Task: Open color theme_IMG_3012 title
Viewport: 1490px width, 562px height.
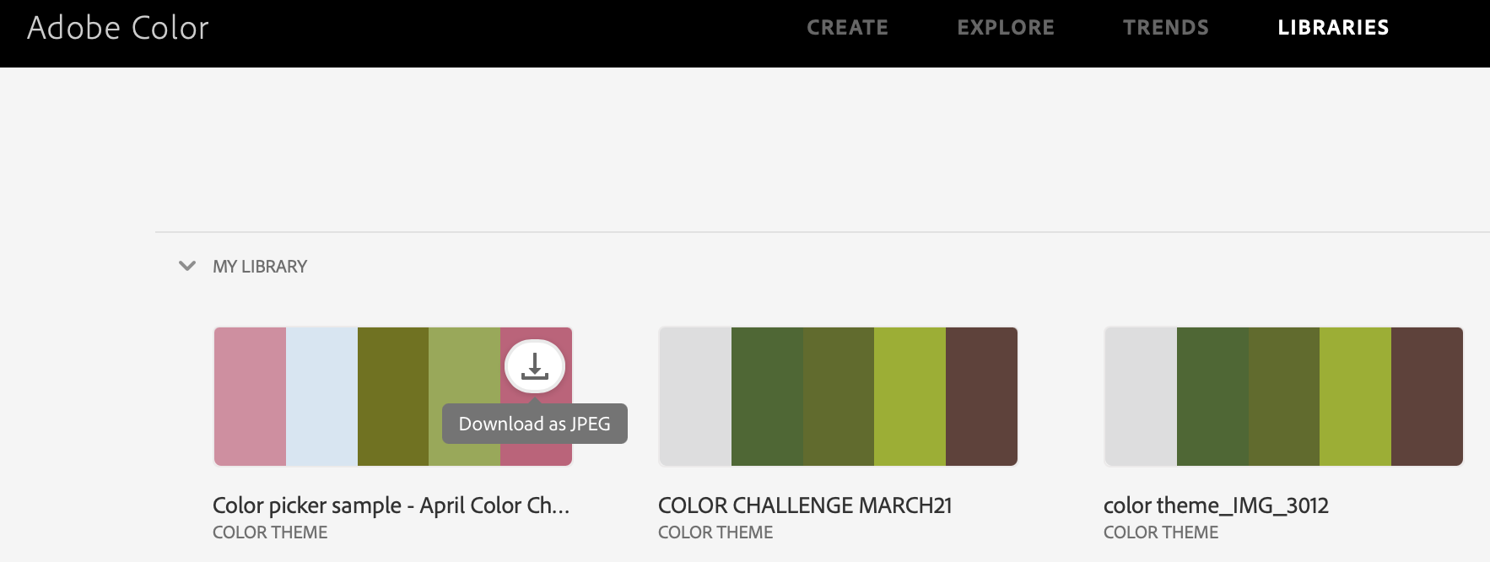Action: tap(1216, 505)
